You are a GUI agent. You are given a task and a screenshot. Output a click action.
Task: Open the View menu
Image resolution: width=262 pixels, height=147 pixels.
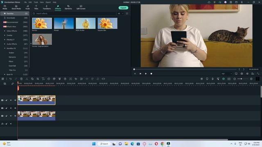pos(42,2)
